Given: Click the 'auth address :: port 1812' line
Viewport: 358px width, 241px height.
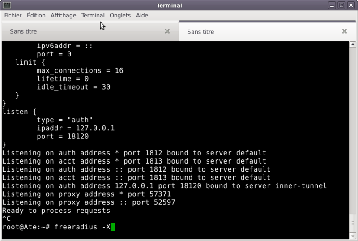Looking at the screenshot, I should click(x=136, y=169).
